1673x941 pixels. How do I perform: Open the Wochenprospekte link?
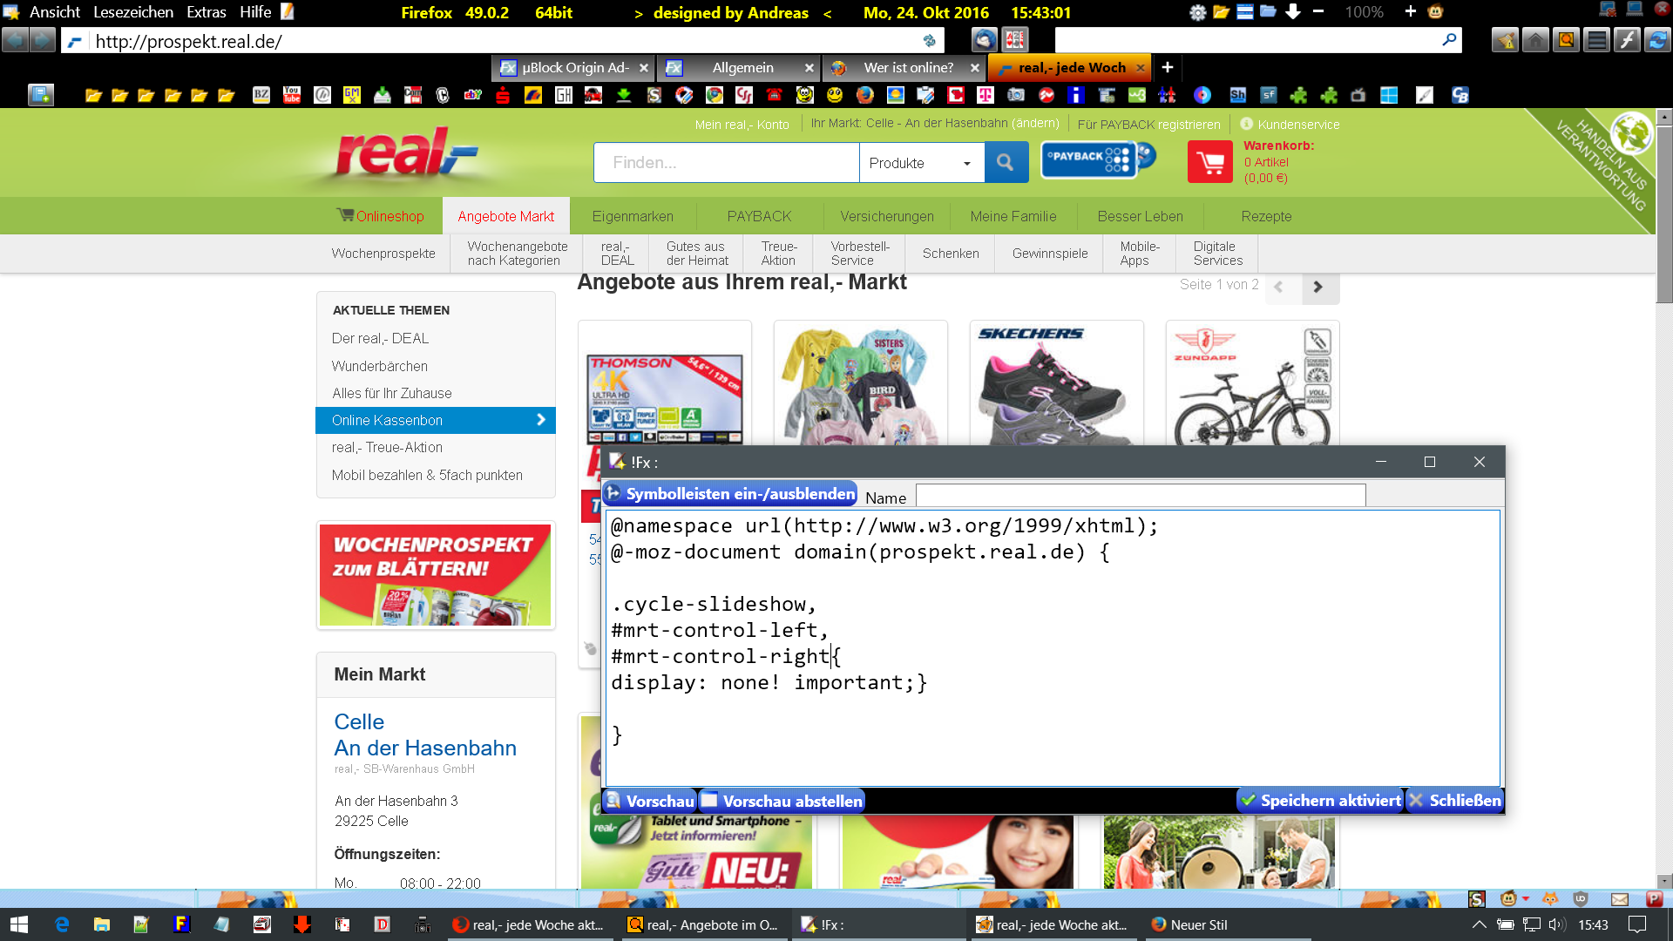click(383, 254)
